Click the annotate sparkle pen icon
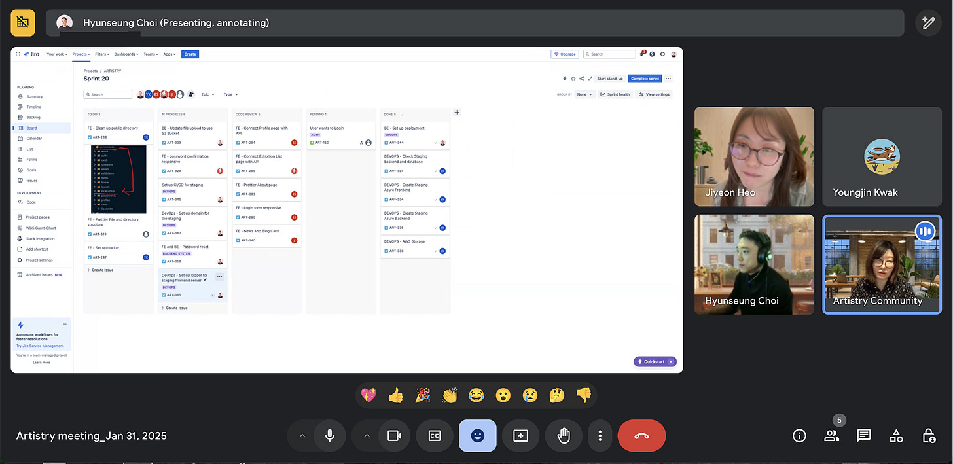This screenshot has height=464, width=953. pos(928,22)
